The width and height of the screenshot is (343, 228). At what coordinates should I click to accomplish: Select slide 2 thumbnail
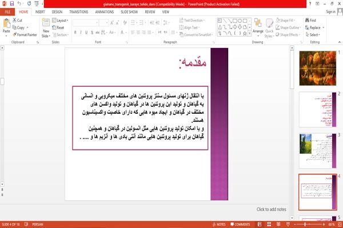click(318, 109)
